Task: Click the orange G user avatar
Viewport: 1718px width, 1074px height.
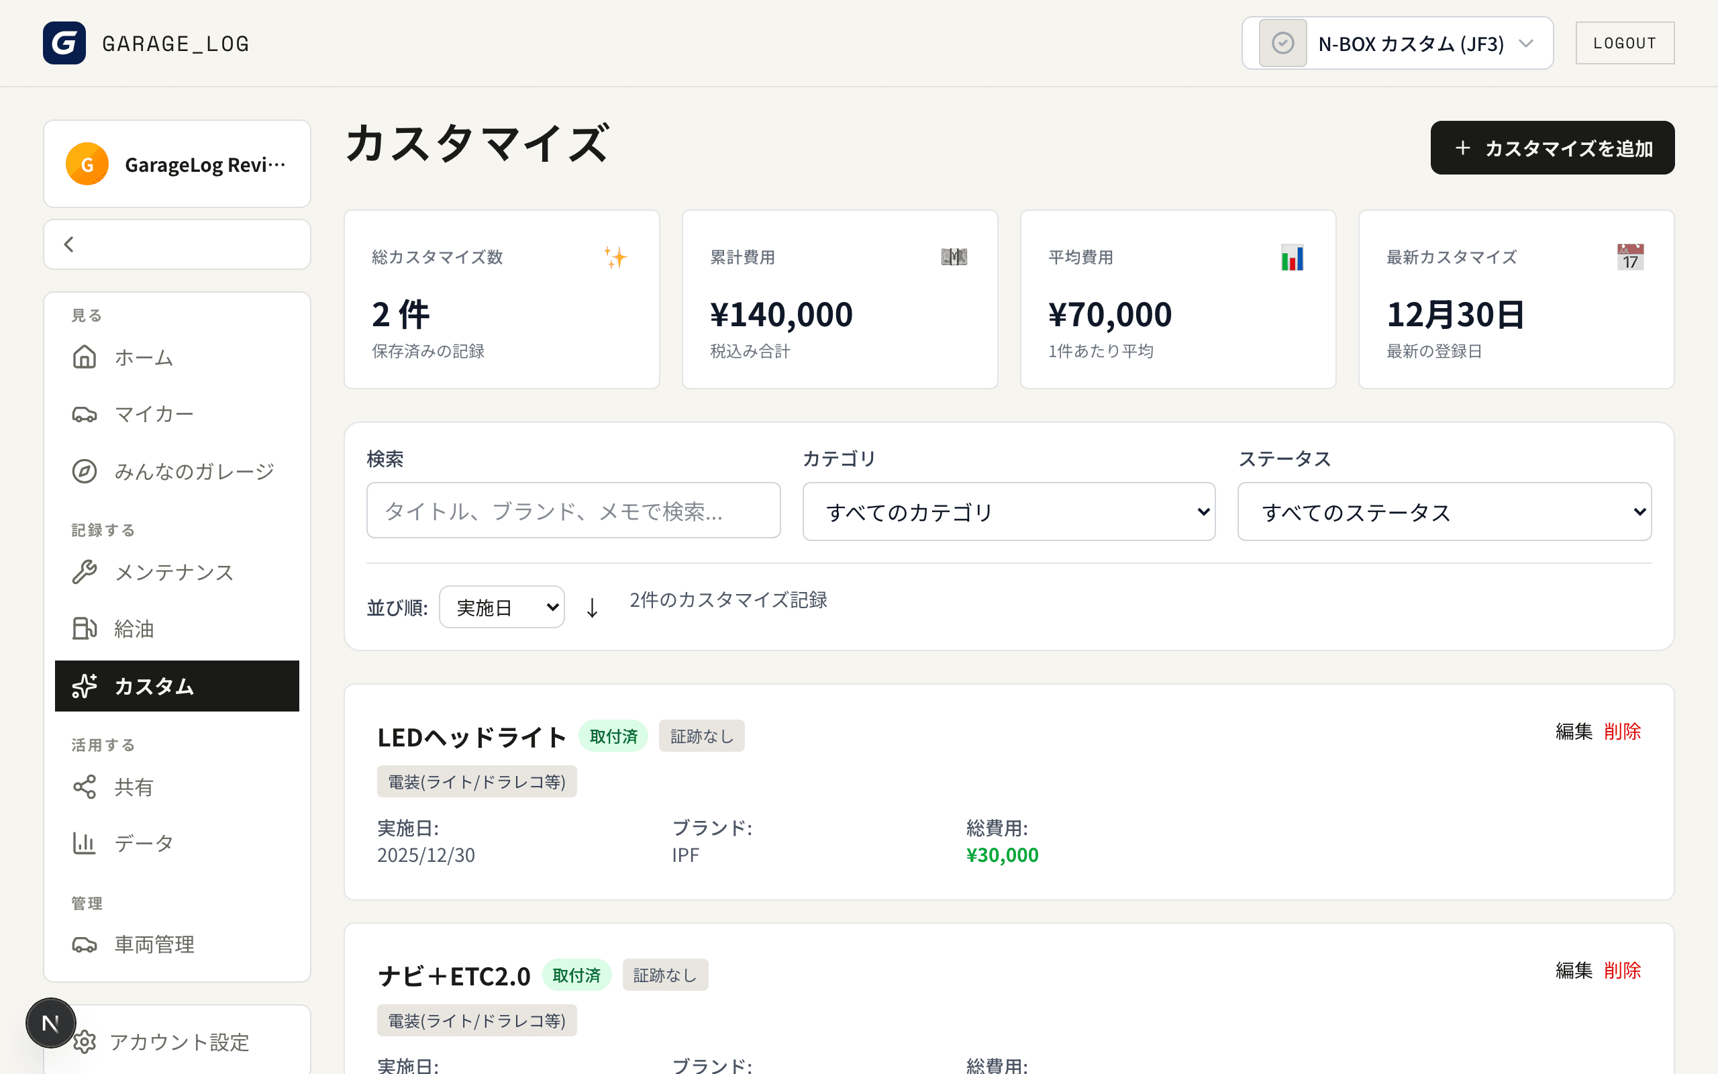Action: pyautogui.click(x=87, y=164)
